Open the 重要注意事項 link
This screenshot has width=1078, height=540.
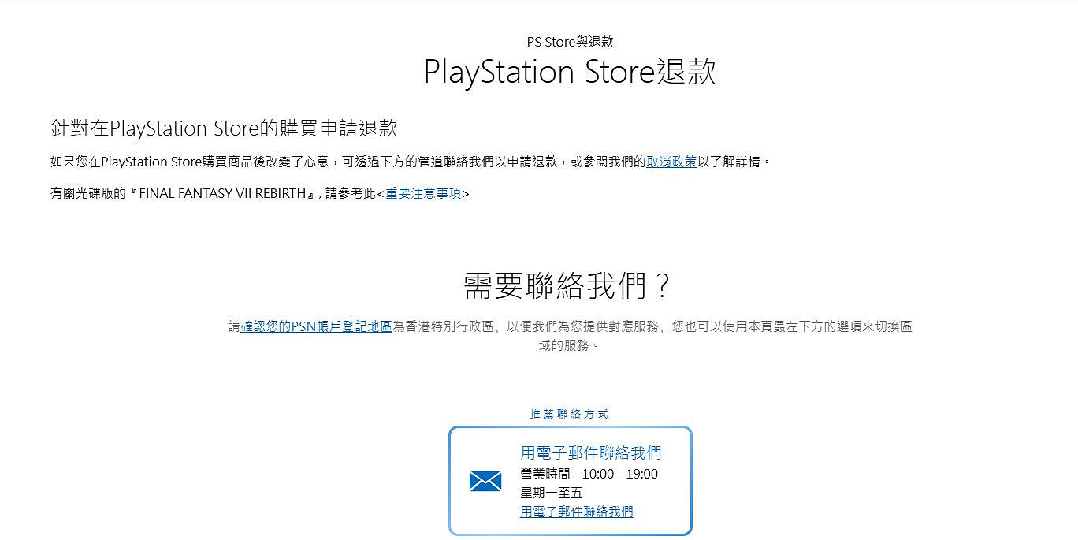[x=423, y=193]
